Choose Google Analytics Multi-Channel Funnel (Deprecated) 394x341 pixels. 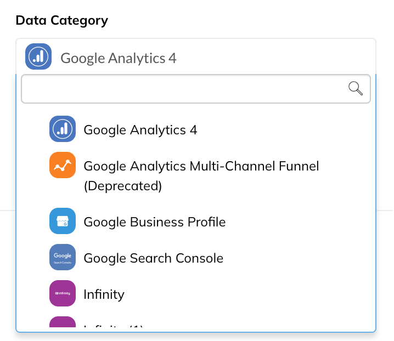click(x=201, y=176)
